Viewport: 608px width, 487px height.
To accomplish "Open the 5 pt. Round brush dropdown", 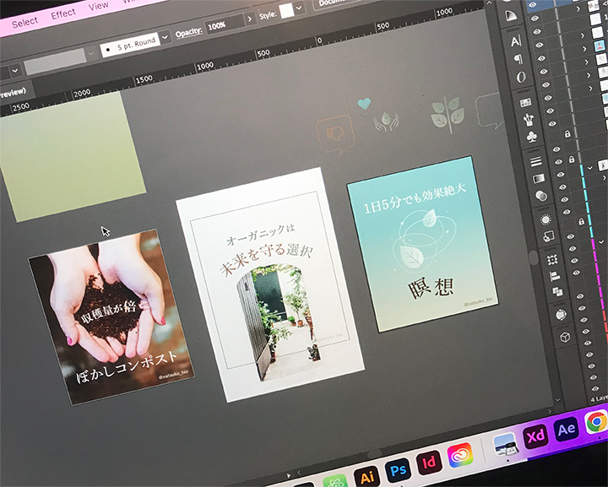I will pos(164,38).
